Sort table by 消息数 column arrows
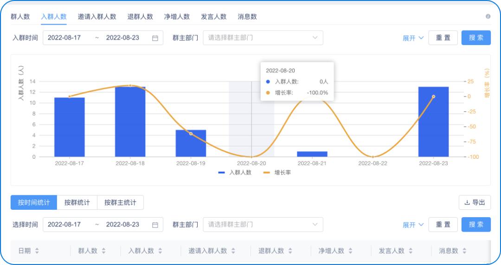Viewport: 501px width, 265px height. point(464,251)
